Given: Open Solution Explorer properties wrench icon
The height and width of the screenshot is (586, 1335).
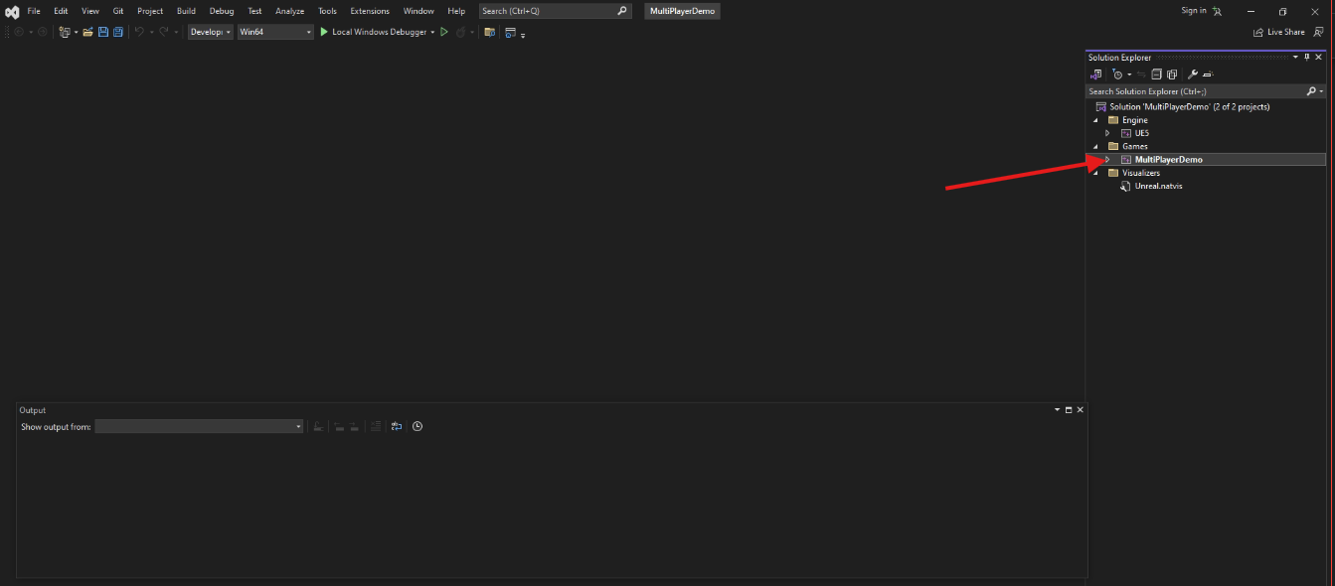Looking at the screenshot, I should pos(1192,74).
